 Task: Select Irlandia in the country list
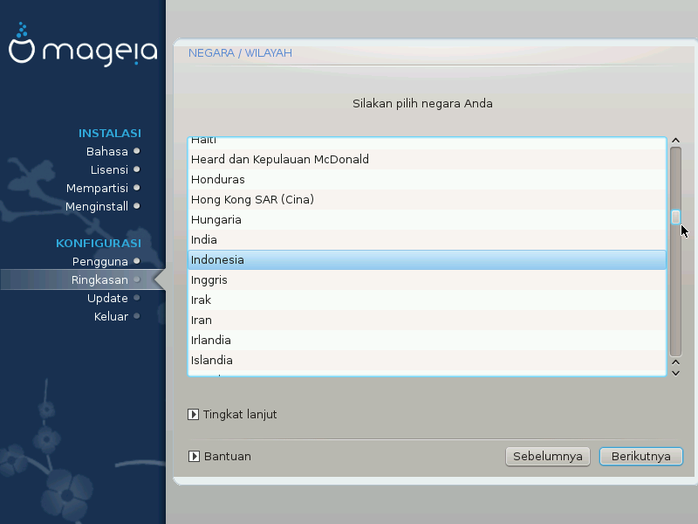pyautogui.click(x=427, y=341)
